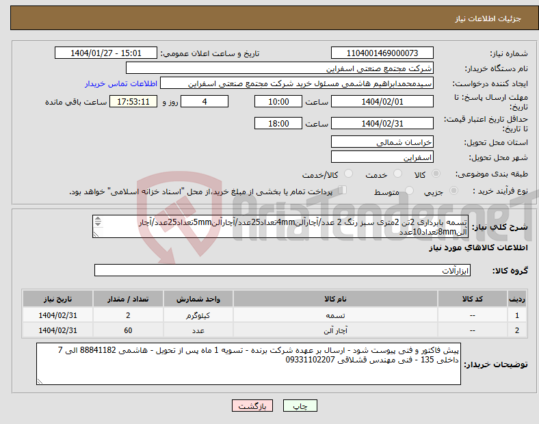This screenshot has height=424, width=539.
Task: Click the تاریخ نیاز column header
Action: click(x=57, y=299)
